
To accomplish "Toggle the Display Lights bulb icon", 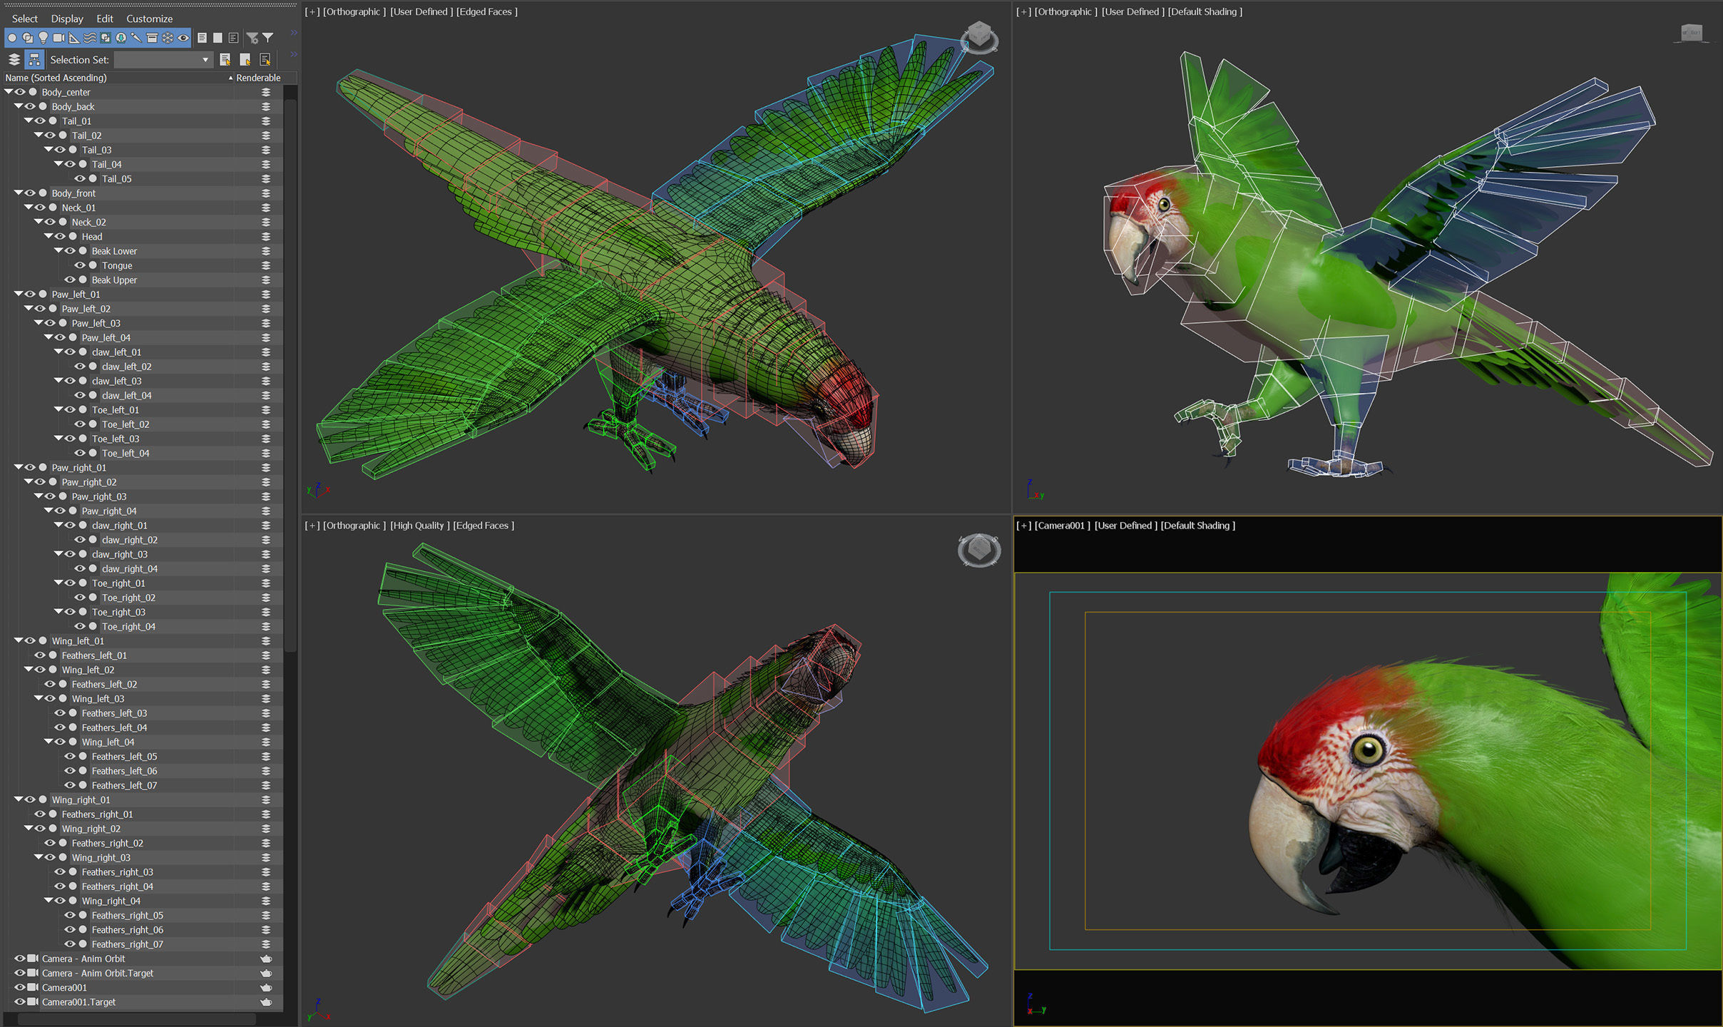I will [43, 38].
